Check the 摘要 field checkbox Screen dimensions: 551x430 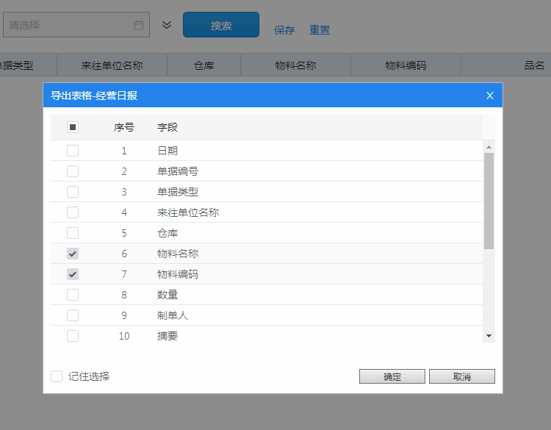(x=73, y=336)
